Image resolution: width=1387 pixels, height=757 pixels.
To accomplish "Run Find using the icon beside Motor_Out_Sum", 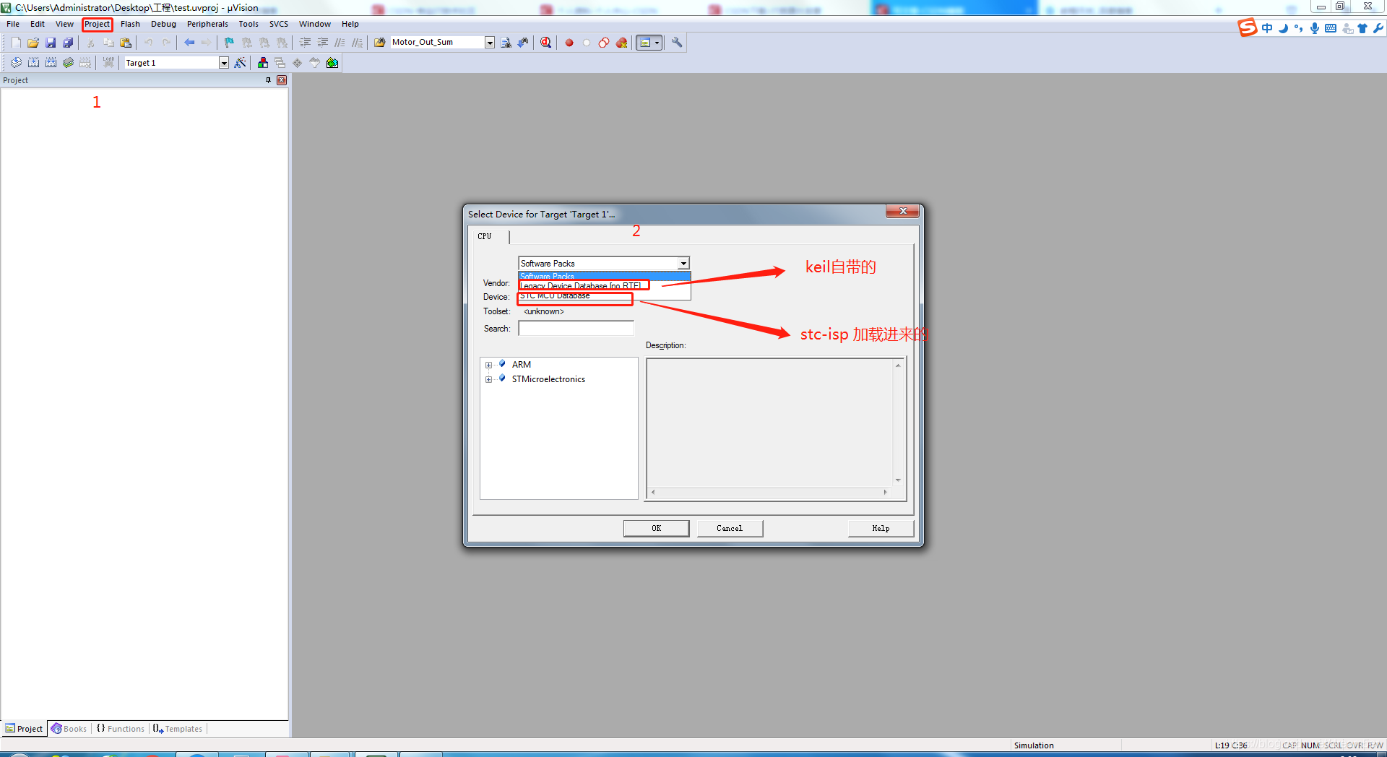I will tap(506, 43).
